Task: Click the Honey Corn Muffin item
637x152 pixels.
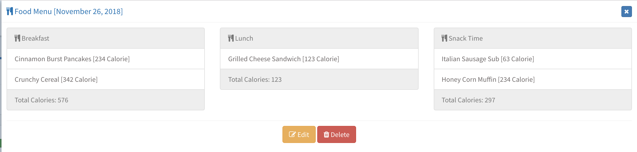Action: point(488,80)
